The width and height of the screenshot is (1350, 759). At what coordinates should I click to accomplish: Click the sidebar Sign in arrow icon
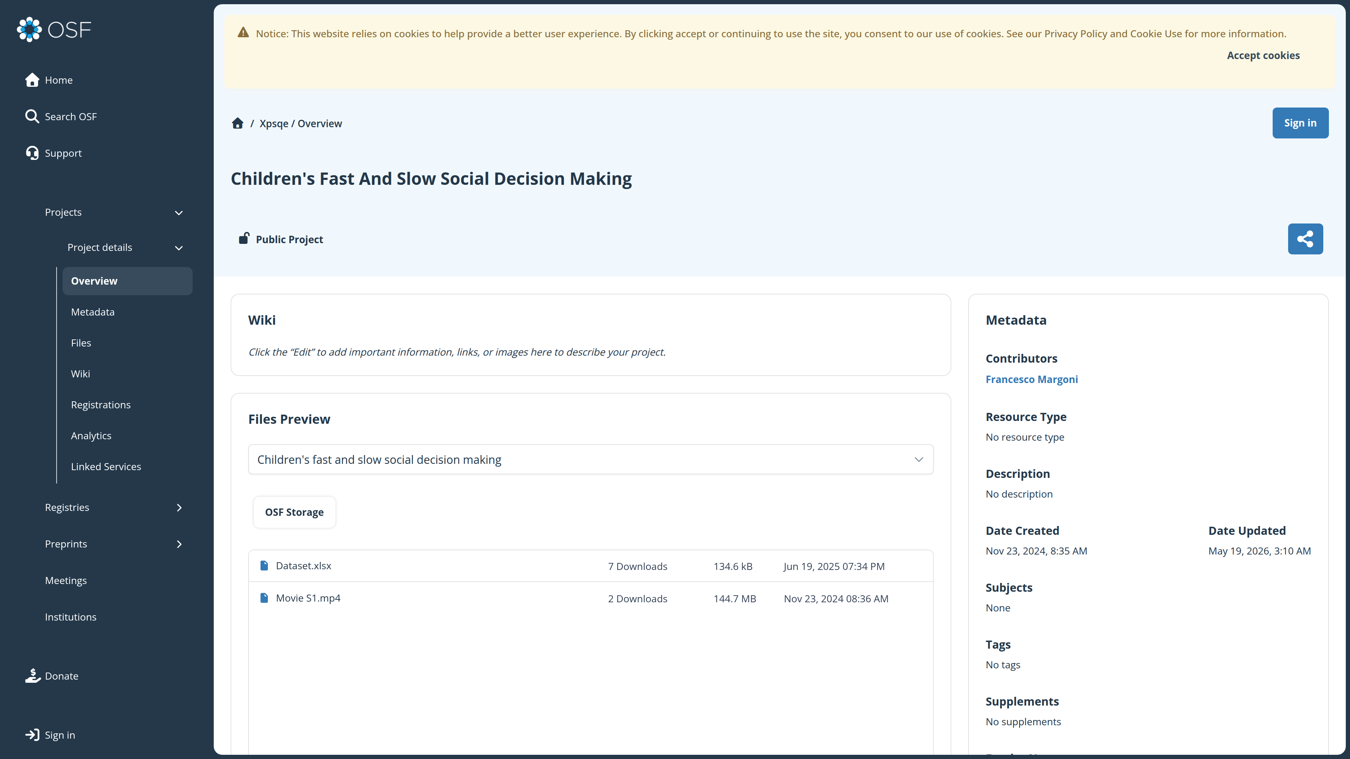32,735
